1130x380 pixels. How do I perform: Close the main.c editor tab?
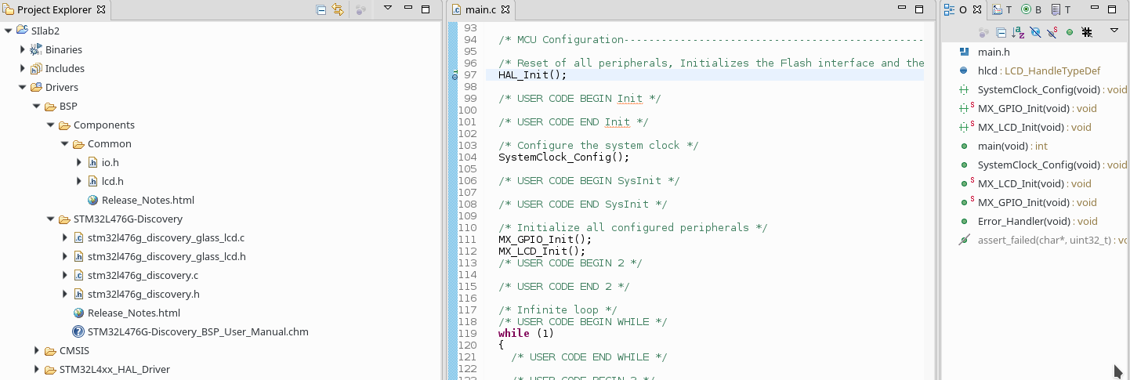point(505,10)
